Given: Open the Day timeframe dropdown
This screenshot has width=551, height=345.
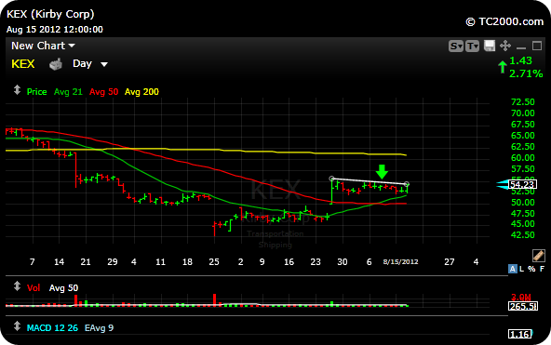Looking at the screenshot, I should tap(90, 63).
